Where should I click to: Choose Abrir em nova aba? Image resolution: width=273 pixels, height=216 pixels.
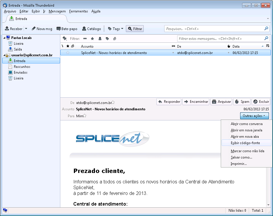point(246,137)
